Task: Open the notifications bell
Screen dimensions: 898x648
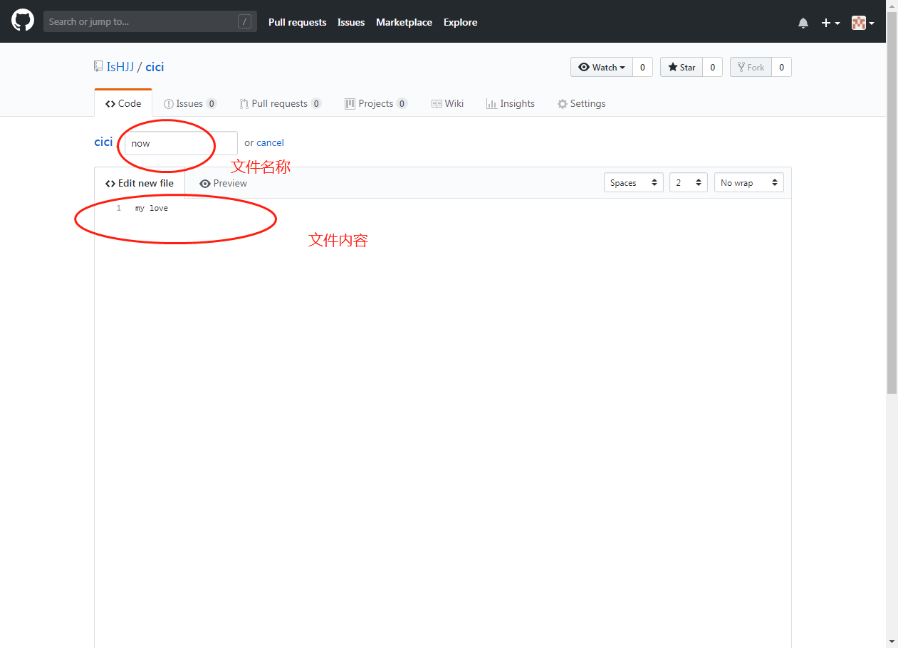Action: click(x=803, y=23)
